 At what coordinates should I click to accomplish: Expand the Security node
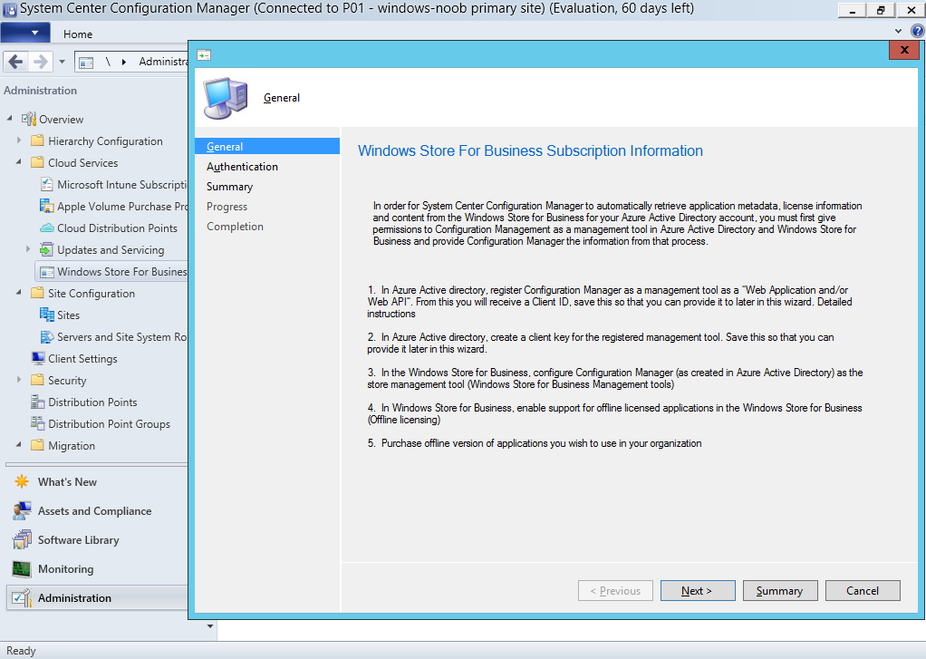(19, 380)
